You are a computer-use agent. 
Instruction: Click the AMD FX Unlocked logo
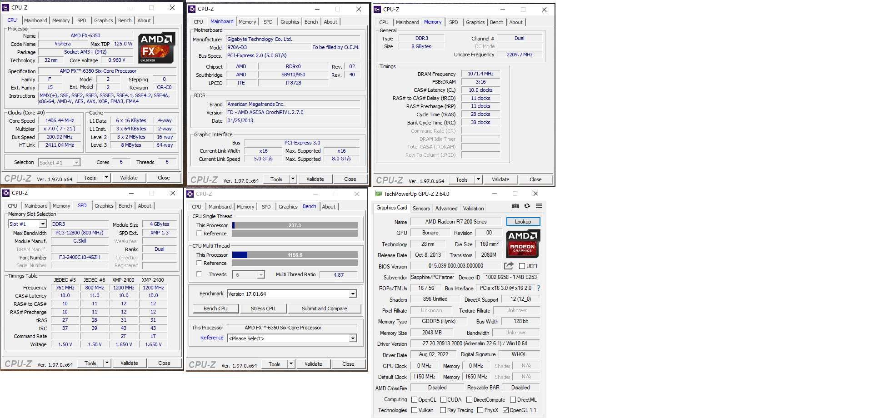[x=157, y=48]
